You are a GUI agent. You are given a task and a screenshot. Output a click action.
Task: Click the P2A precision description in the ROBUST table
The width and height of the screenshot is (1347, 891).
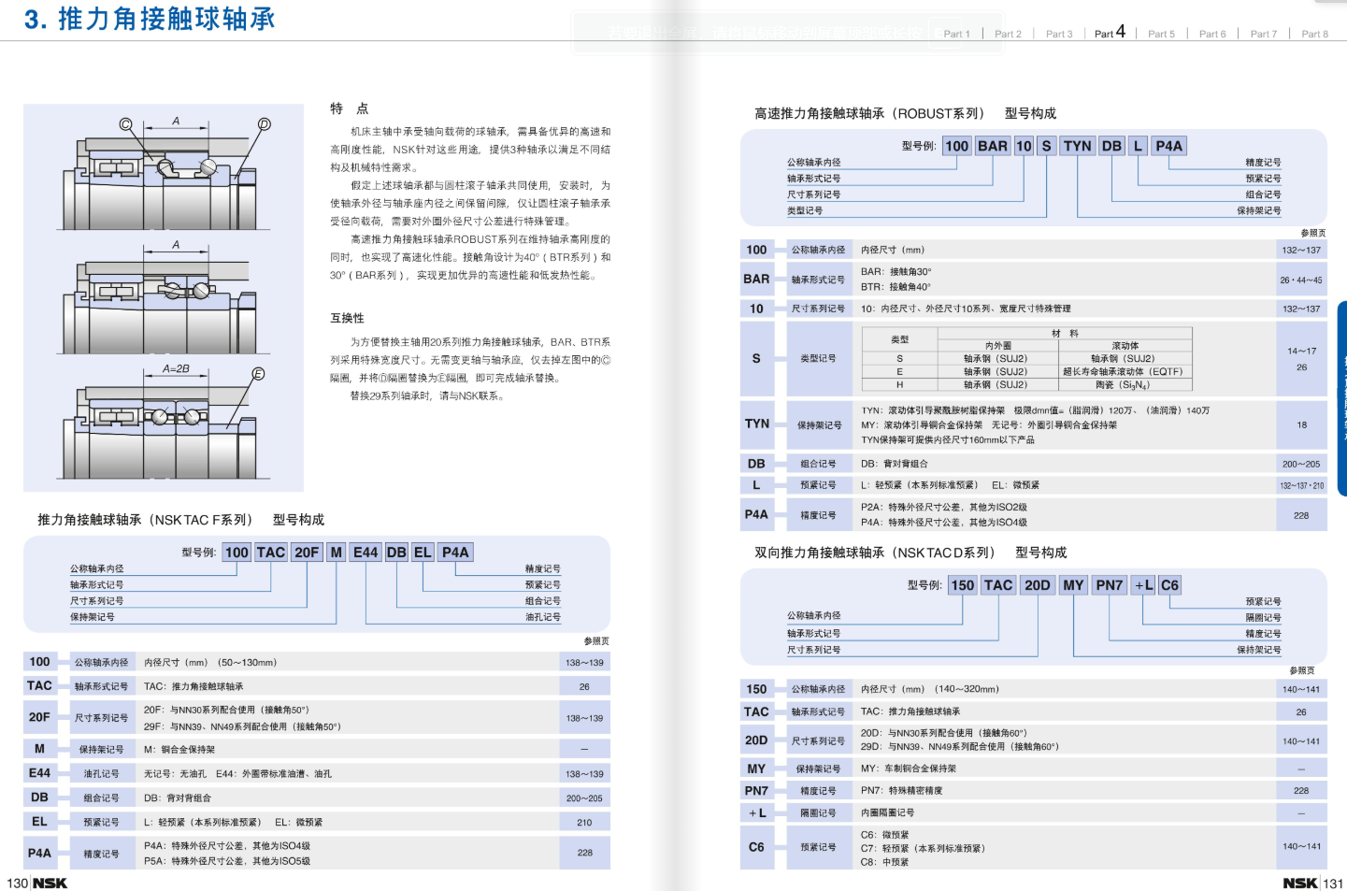tap(944, 507)
